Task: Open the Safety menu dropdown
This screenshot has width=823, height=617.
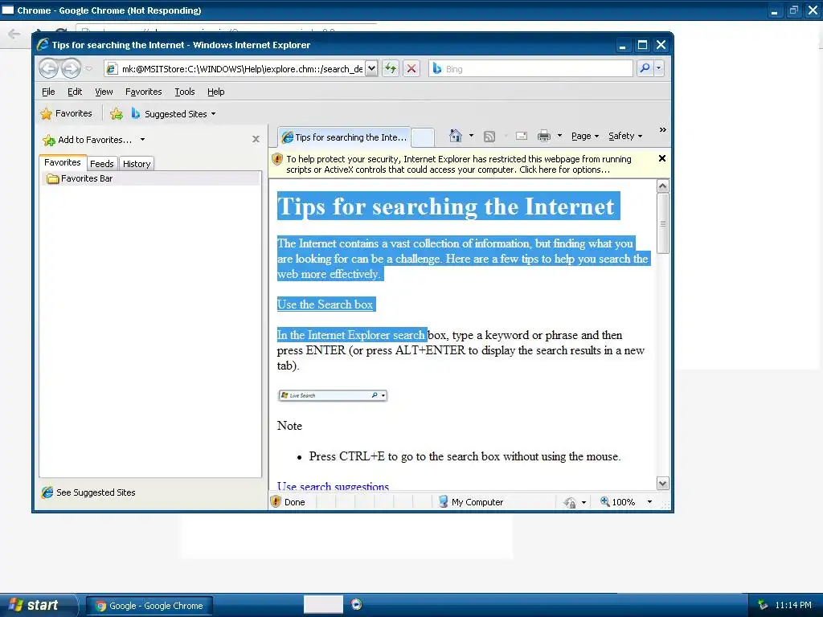Action: coord(625,136)
